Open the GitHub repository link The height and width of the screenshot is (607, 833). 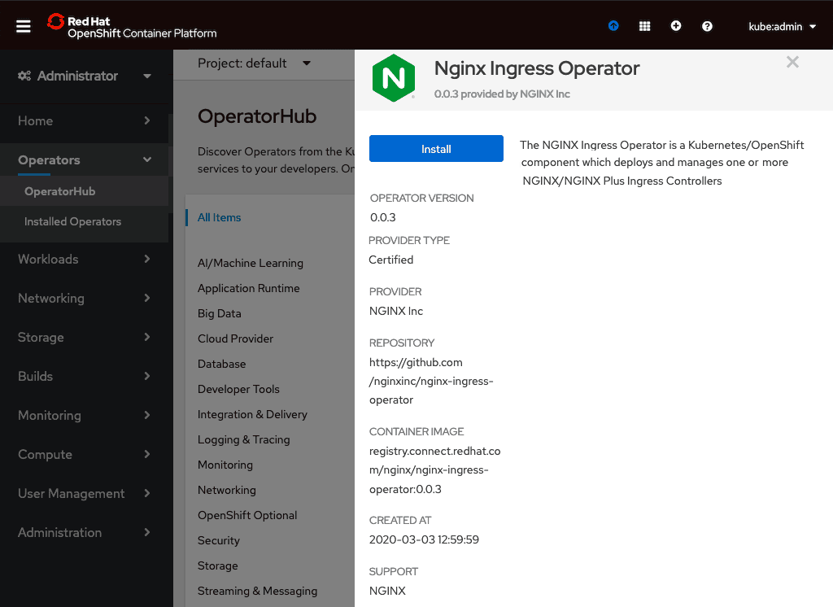[x=431, y=381]
